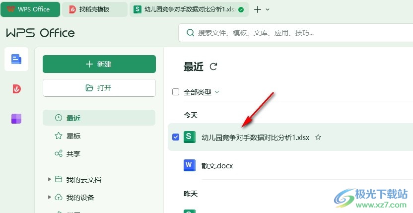The image size is (413, 213).
Task: Click the 最近 page heading
Action: tap(194, 67)
